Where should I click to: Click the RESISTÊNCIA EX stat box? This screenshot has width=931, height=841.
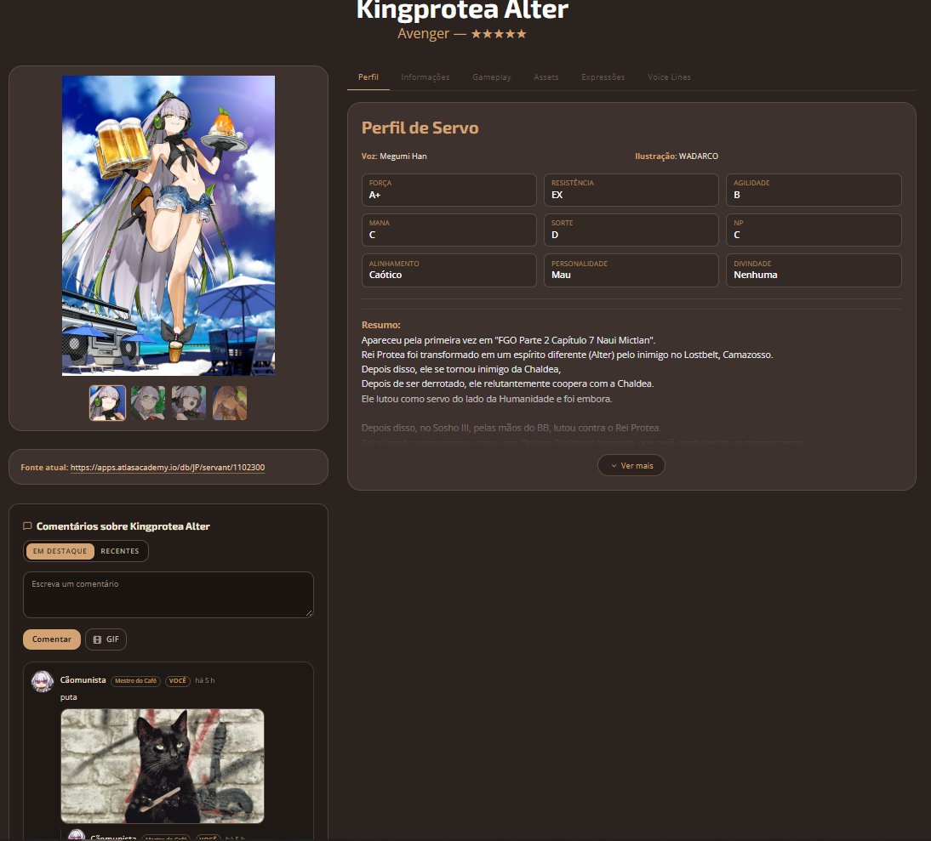(x=631, y=190)
